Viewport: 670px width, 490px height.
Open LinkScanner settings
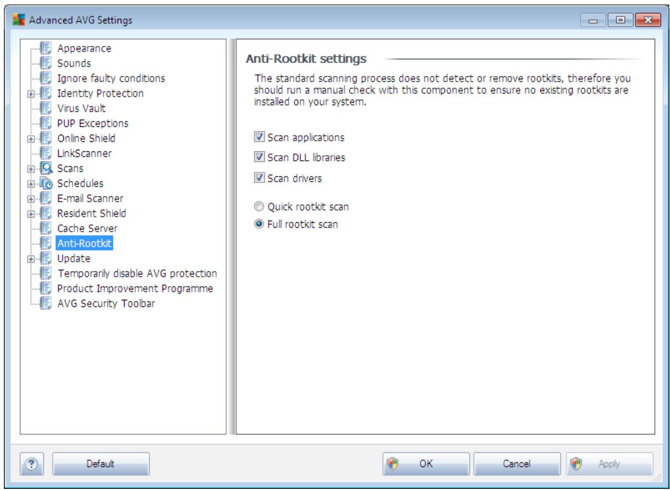click(85, 153)
